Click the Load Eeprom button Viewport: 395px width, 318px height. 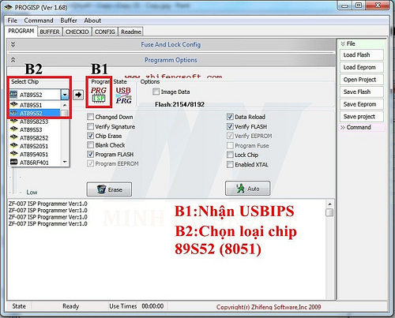click(362, 67)
